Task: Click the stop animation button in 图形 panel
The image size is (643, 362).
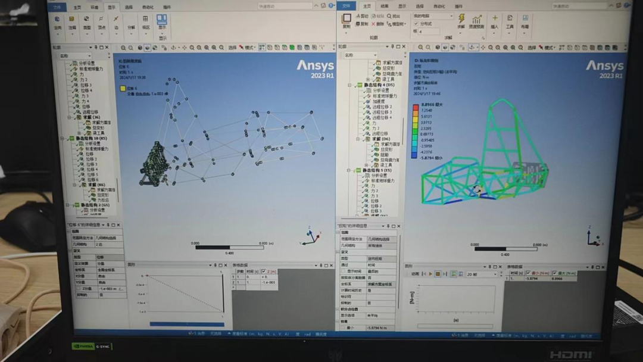Action: coord(438,274)
